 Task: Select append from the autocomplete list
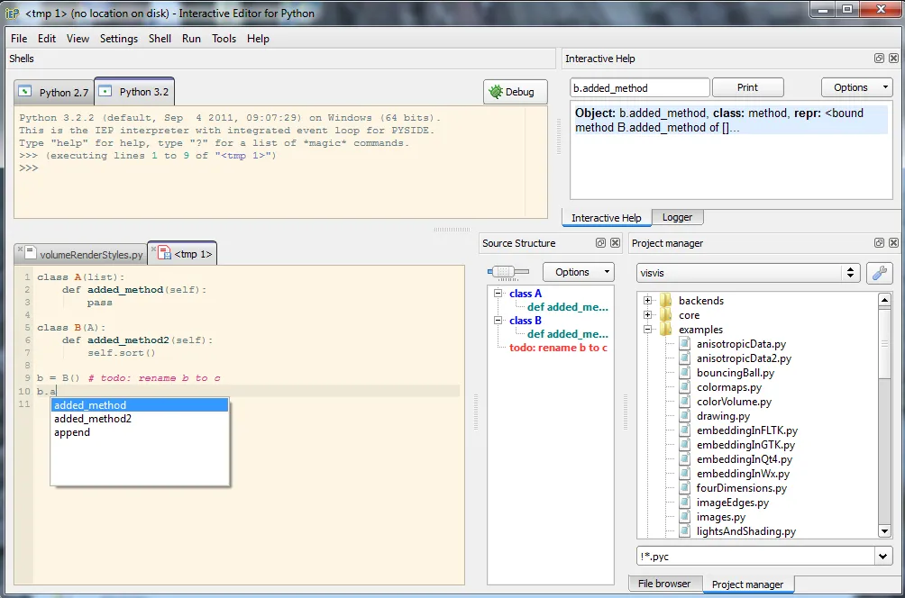coord(70,431)
